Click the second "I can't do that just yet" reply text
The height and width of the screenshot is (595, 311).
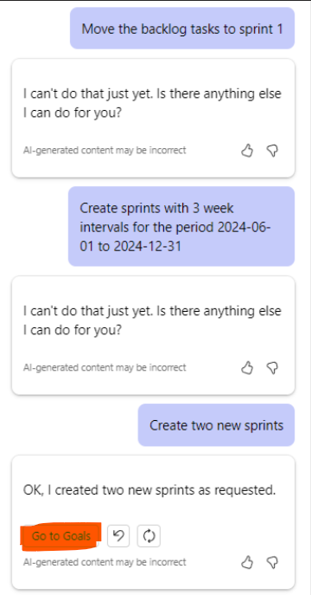[x=152, y=320]
